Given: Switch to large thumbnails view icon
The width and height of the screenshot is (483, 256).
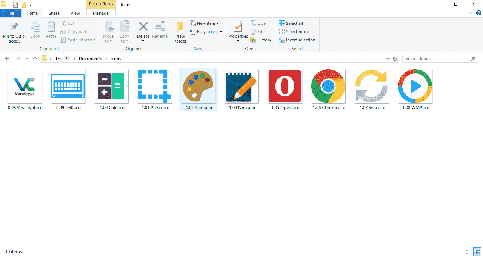Looking at the screenshot, I should pyautogui.click(x=477, y=251).
